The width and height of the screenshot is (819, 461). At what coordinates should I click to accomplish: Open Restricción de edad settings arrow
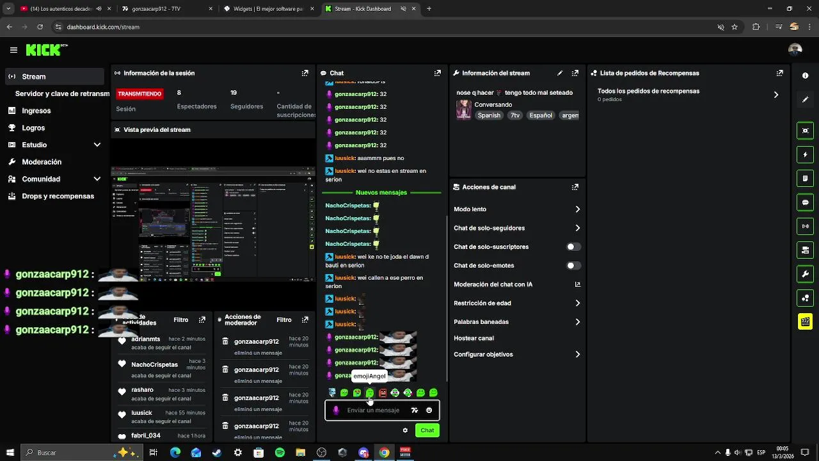(x=577, y=303)
